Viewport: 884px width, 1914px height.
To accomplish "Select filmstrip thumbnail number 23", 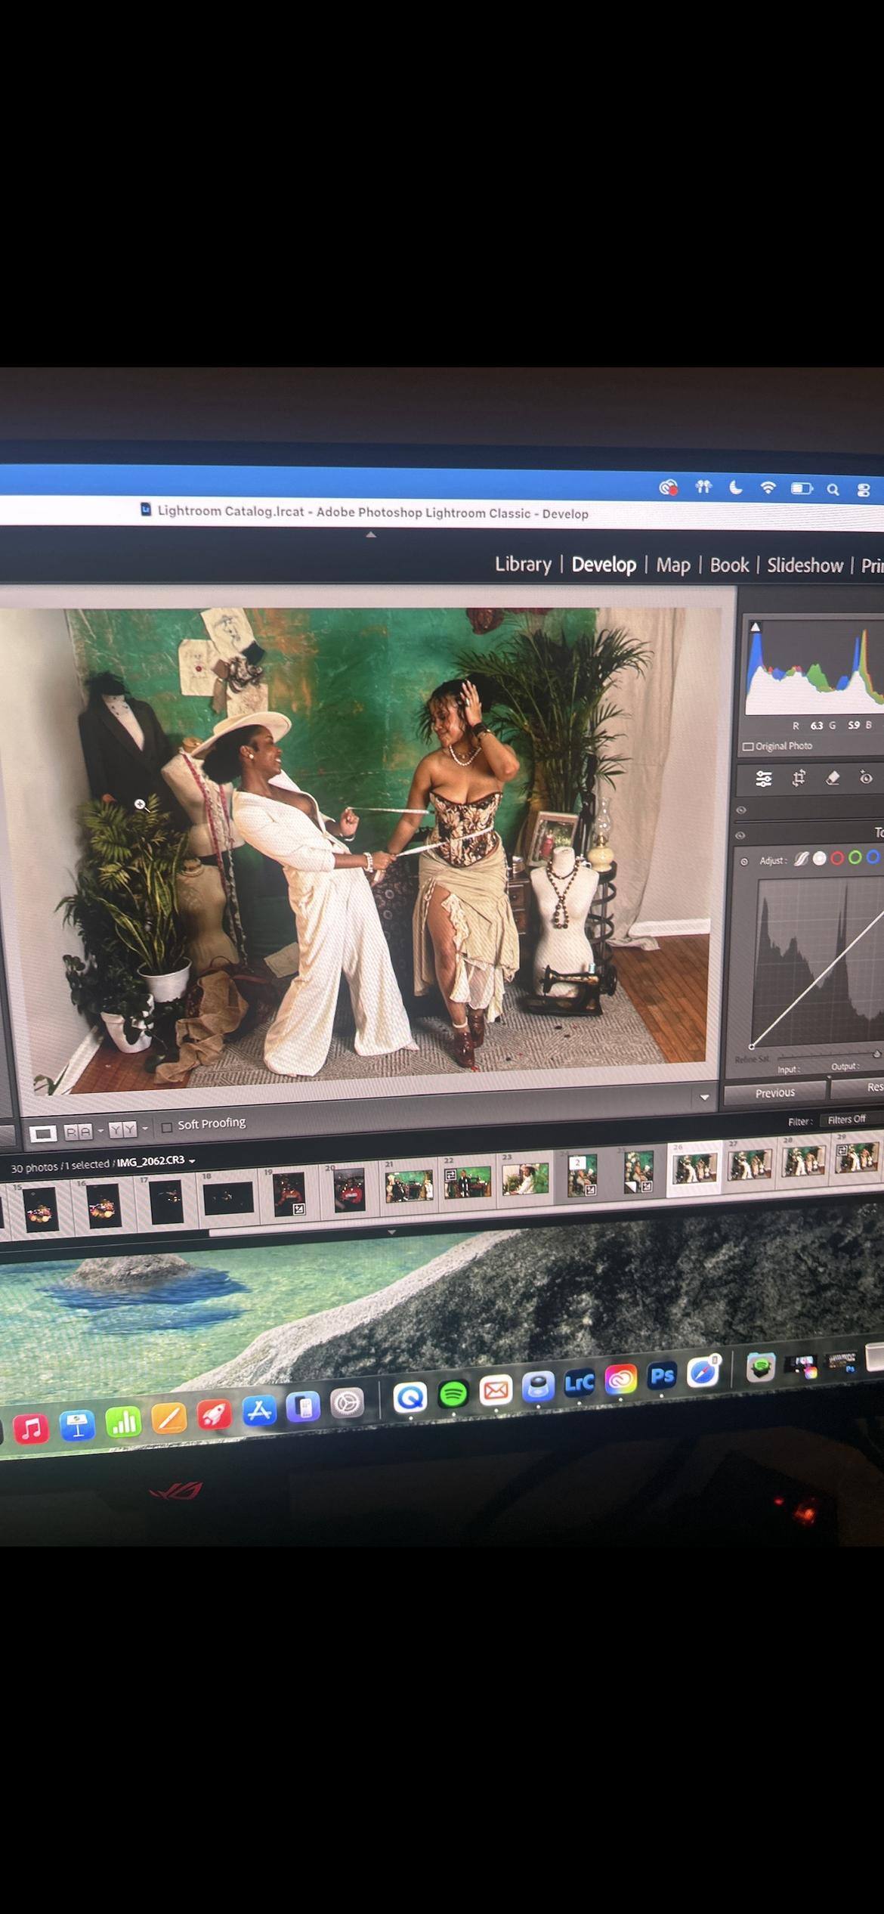I will (525, 1178).
